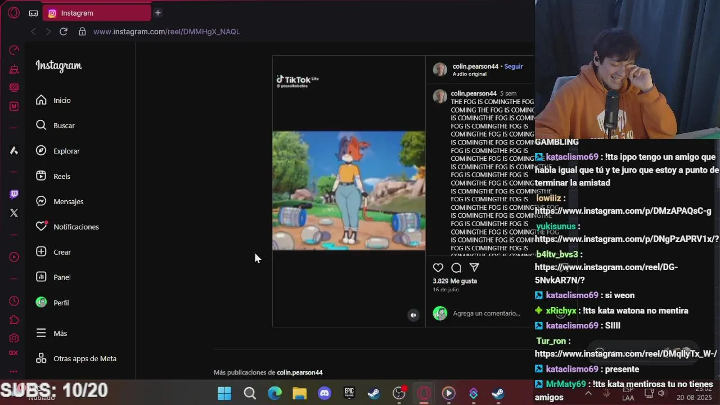Open History clock in Opera sidebar
720x405 pixels.
(14, 301)
